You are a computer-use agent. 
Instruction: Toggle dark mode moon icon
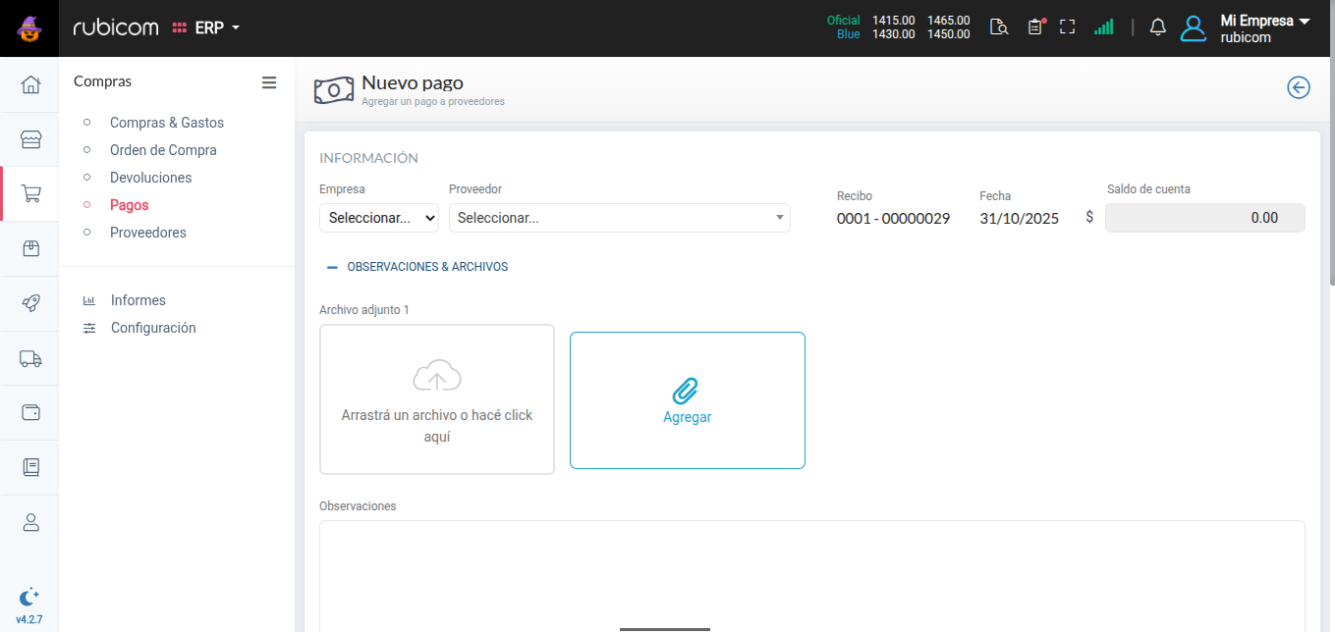(29, 596)
